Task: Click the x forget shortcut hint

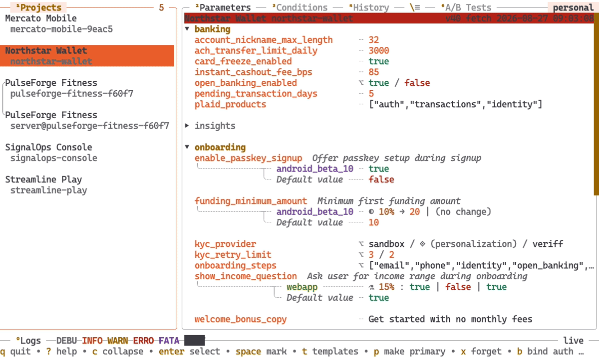Action: 481,352
